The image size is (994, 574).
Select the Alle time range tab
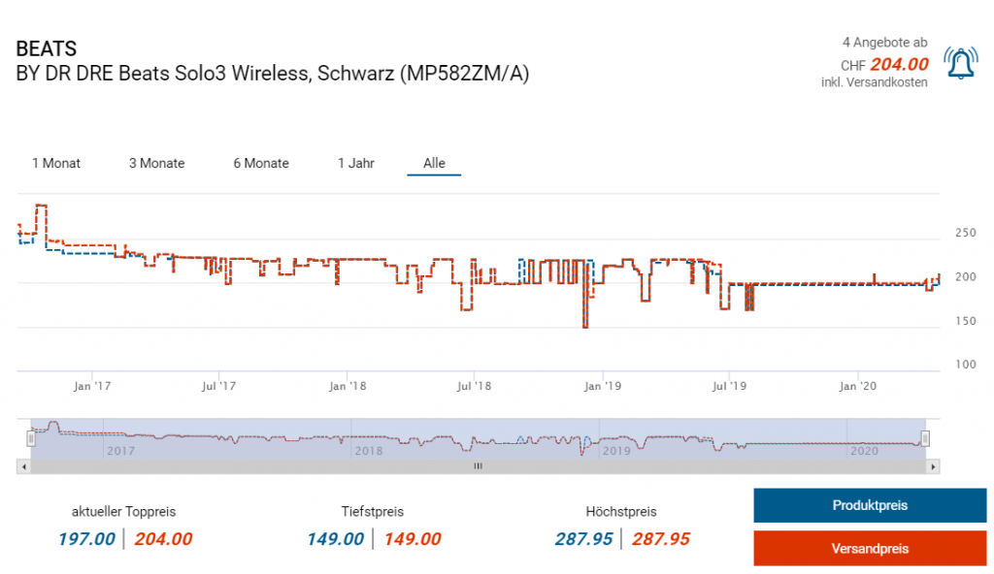(x=434, y=163)
